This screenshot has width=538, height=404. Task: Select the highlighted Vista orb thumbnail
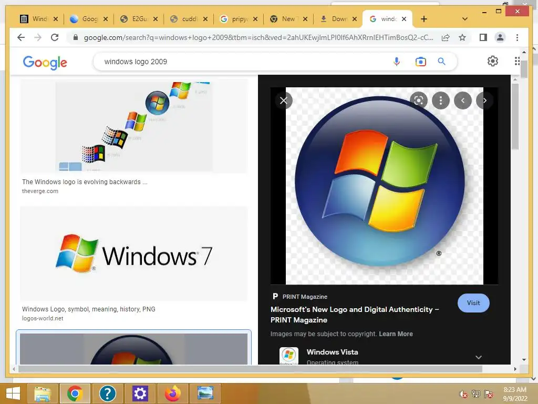[134, 348]
